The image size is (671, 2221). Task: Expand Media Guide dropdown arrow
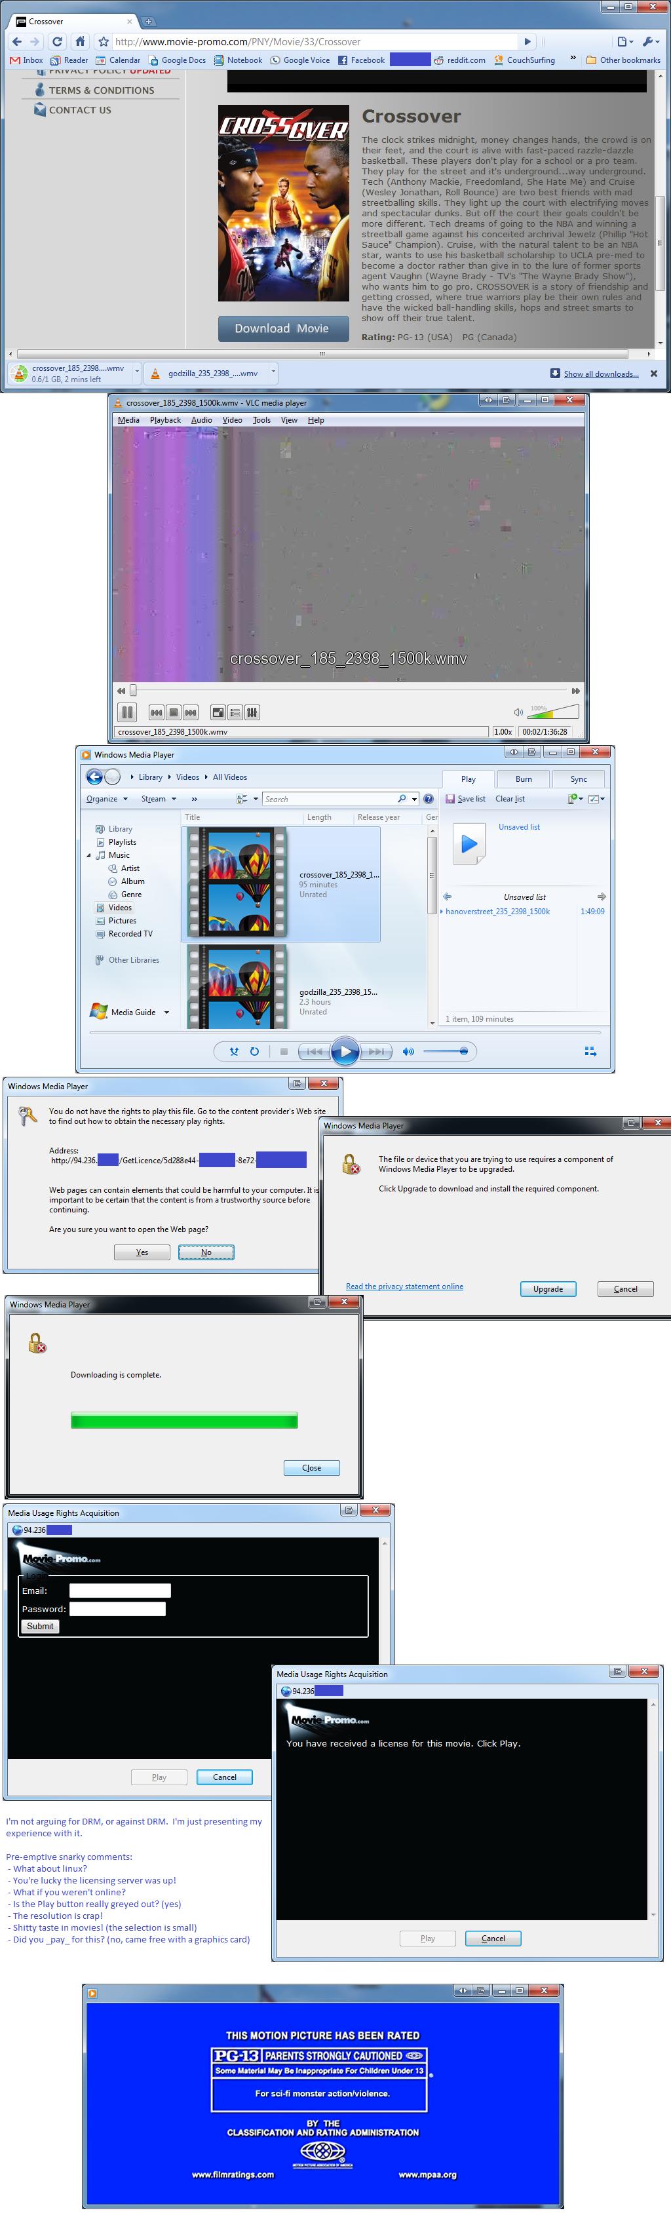click(x=166, y=1013)
